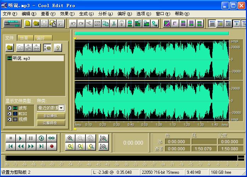Image resolution: width=247 pixels, height=177 pixels.
Task: Click the open file folder icon in panel
Action: [x=10, y=48]
